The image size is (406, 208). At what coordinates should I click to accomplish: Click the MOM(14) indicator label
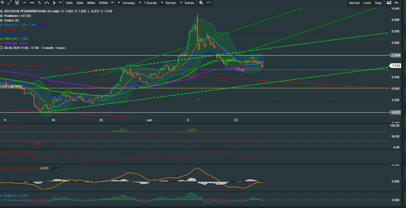click(x=11, y=196)
